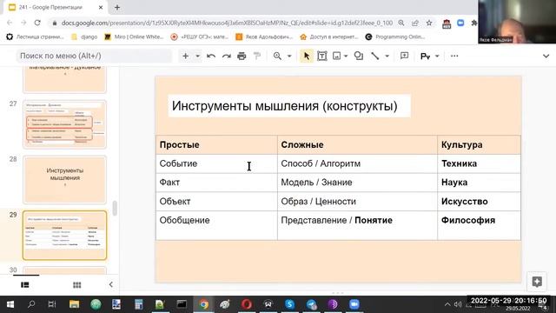Click the menu search field
Viewport: 556px width, 313px height.
point(94,56)
